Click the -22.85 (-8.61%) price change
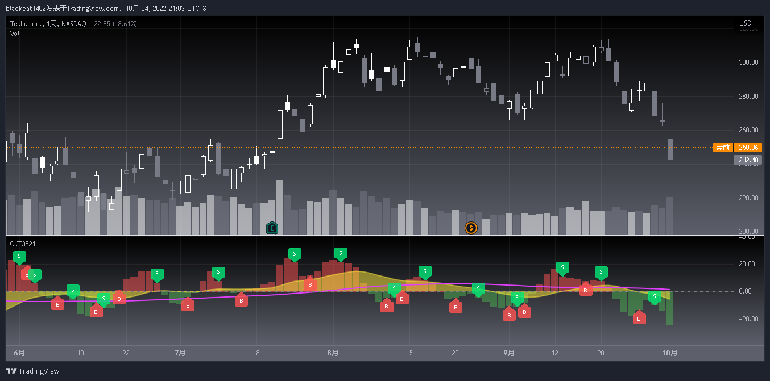Viewport: 770px width, 381px height. [x=114, y=24]
